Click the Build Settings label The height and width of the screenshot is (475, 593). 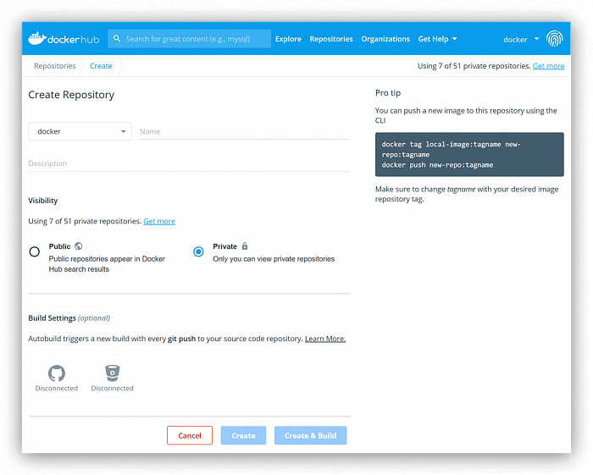(x=53, y=318)
